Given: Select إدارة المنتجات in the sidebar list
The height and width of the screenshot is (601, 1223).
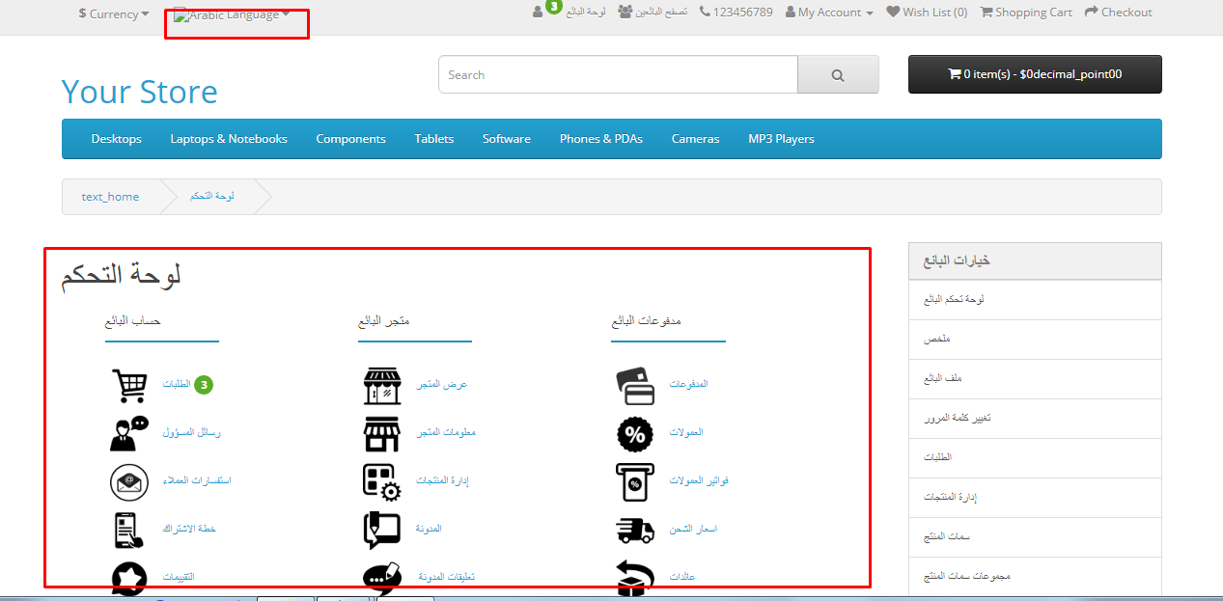Looking at the screenshot, I should coord(1035,498).
